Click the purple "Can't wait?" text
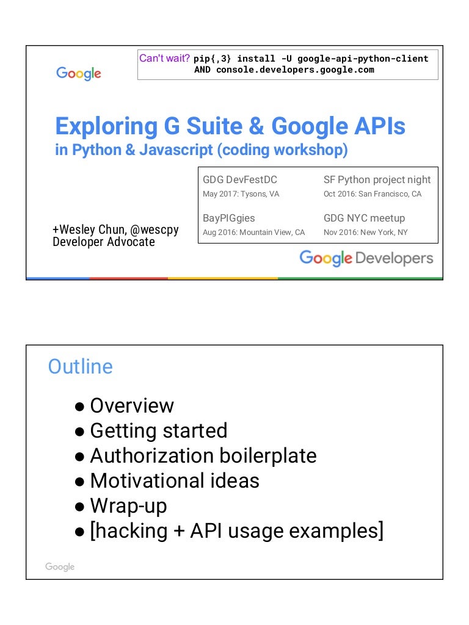Screen dimensions: 469x625 (165, 59)
